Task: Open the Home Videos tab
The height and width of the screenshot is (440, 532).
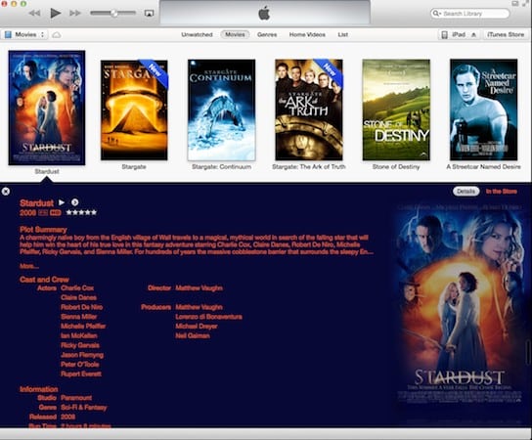Action: pos(307,34)
